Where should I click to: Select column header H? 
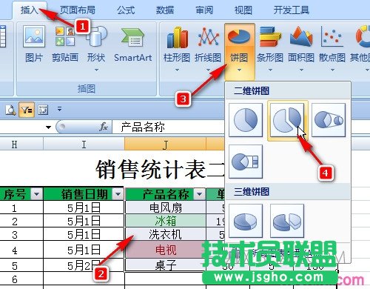point(21,144)
